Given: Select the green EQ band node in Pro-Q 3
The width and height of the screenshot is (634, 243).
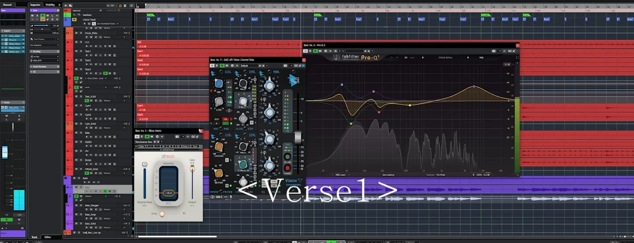Looking at the screenshot, I should coord(351,123).
